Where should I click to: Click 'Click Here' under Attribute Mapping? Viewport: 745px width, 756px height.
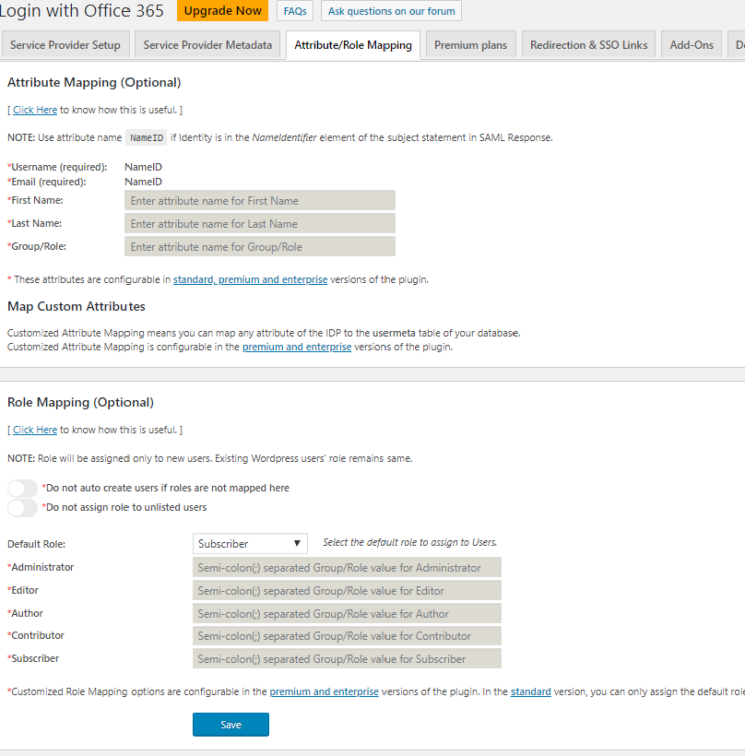pos(34,109)
